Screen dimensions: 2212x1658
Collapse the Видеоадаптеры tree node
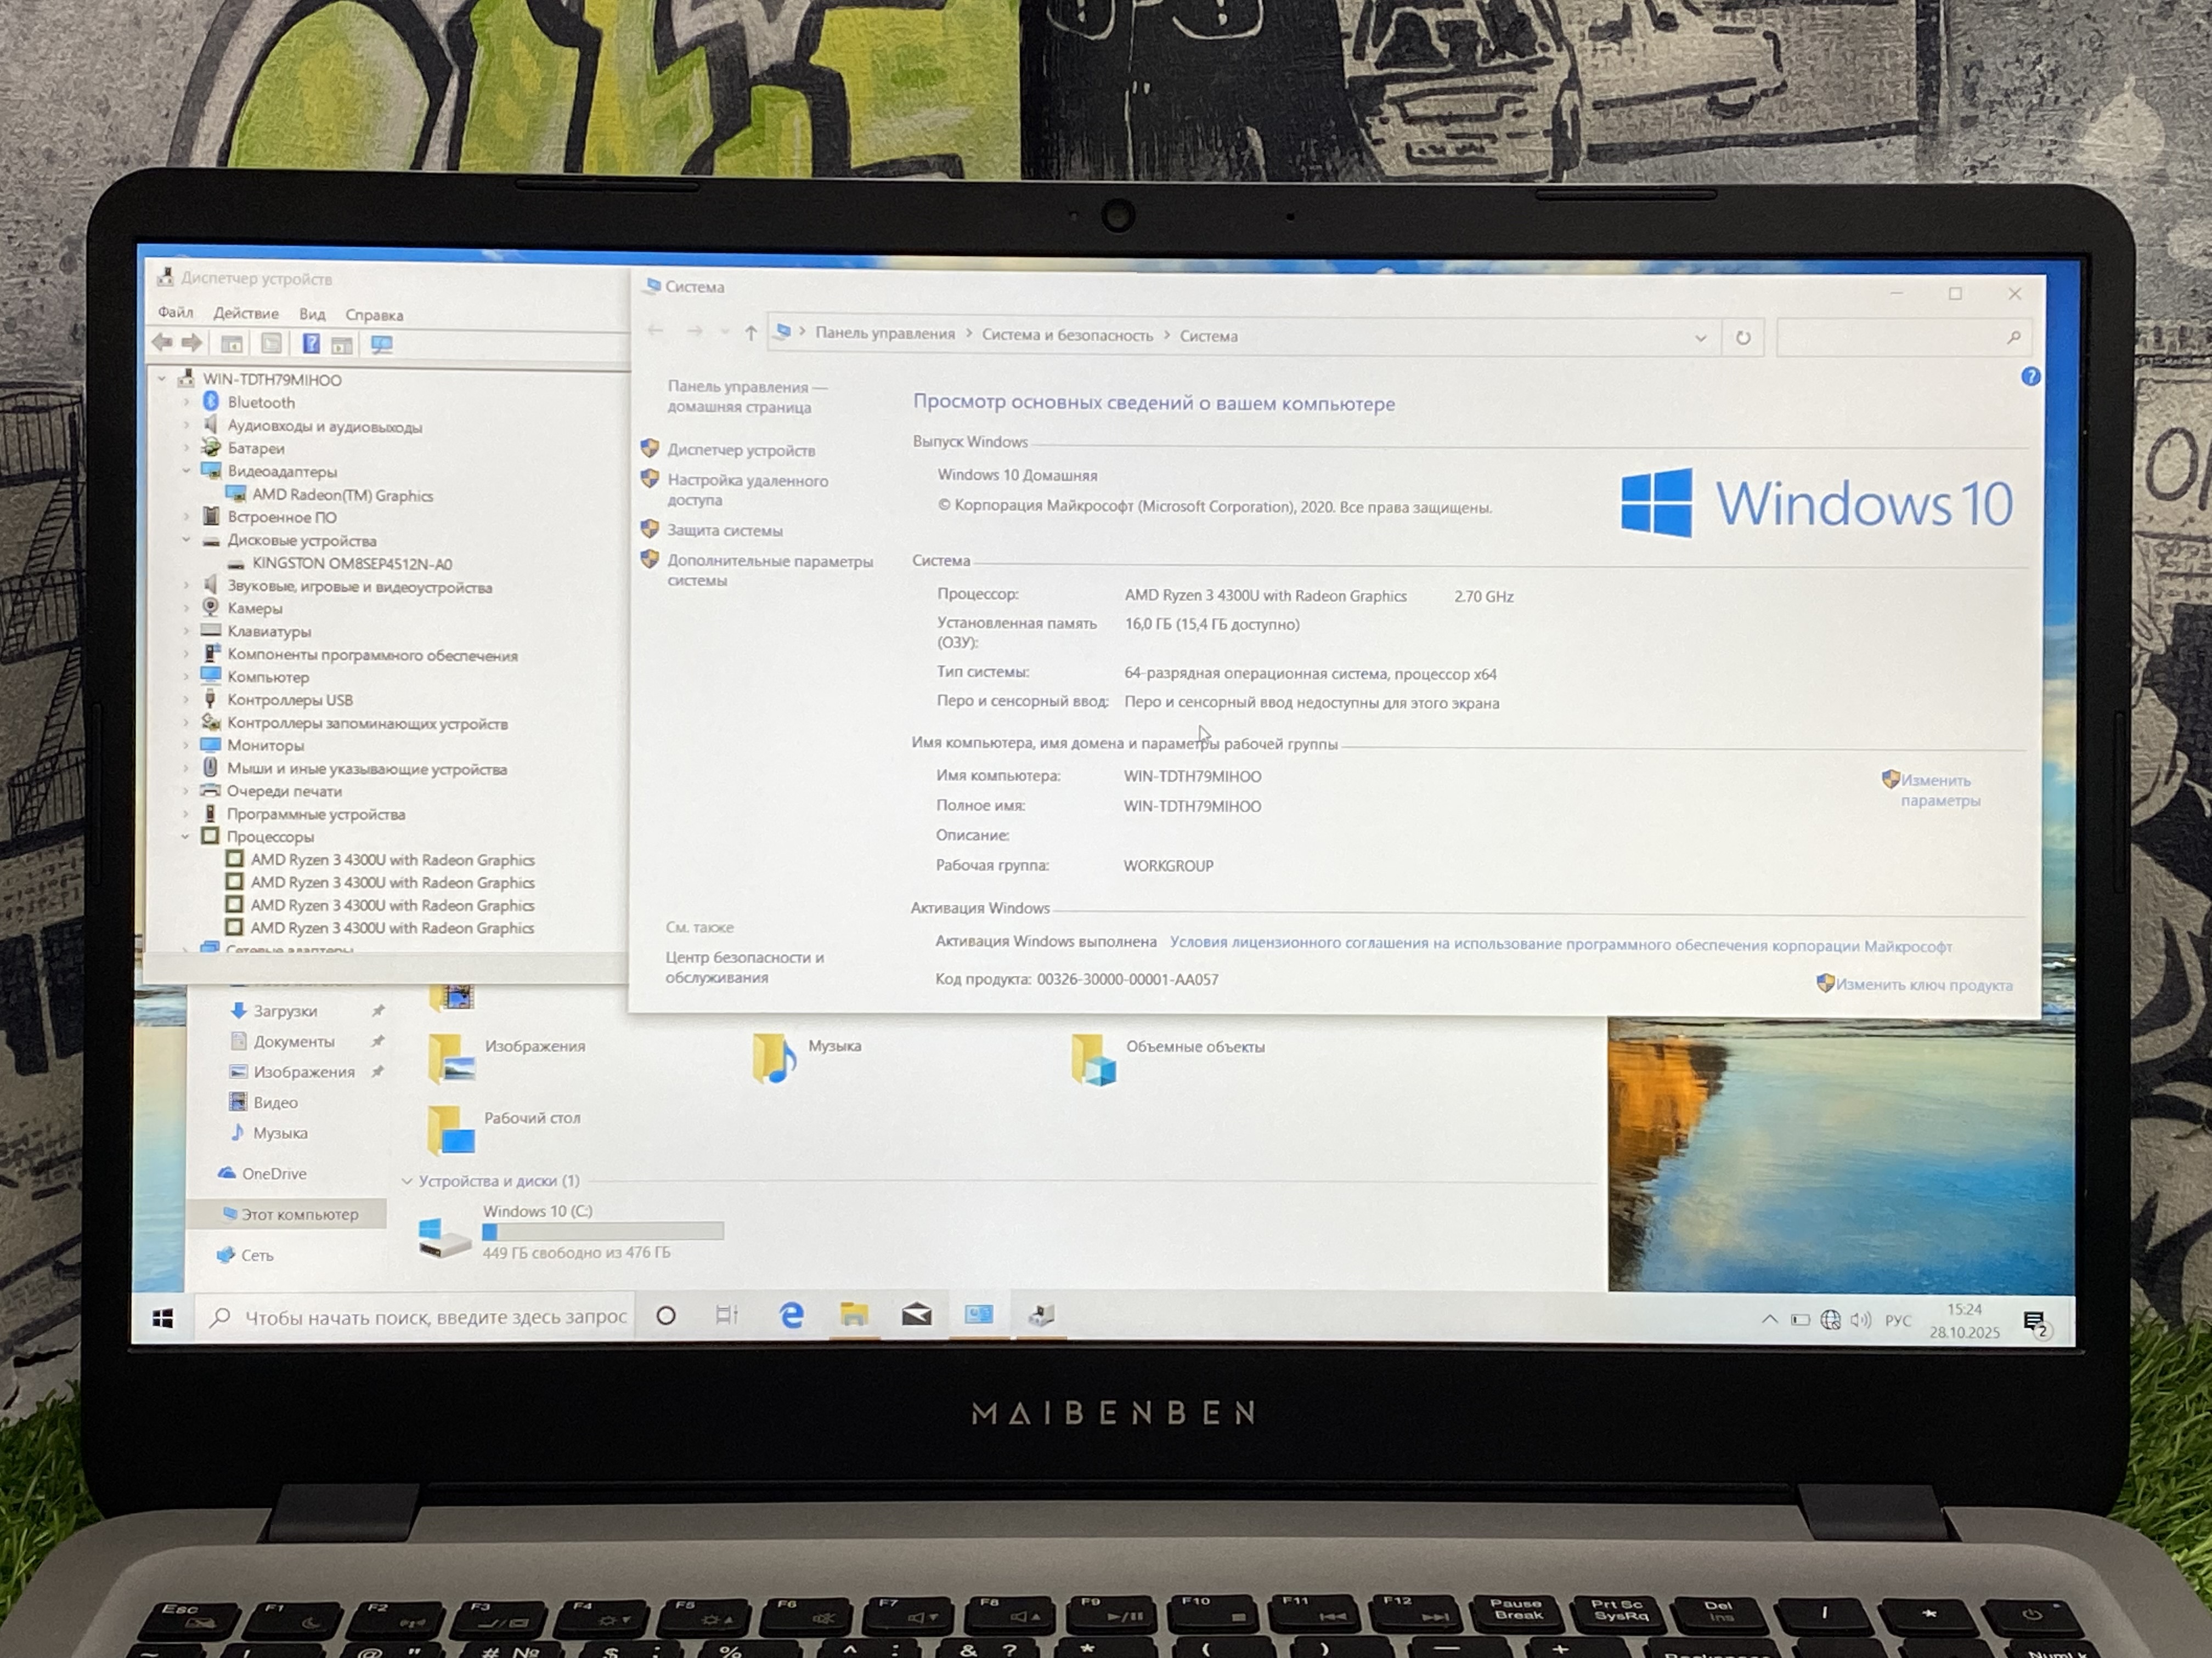186,471
